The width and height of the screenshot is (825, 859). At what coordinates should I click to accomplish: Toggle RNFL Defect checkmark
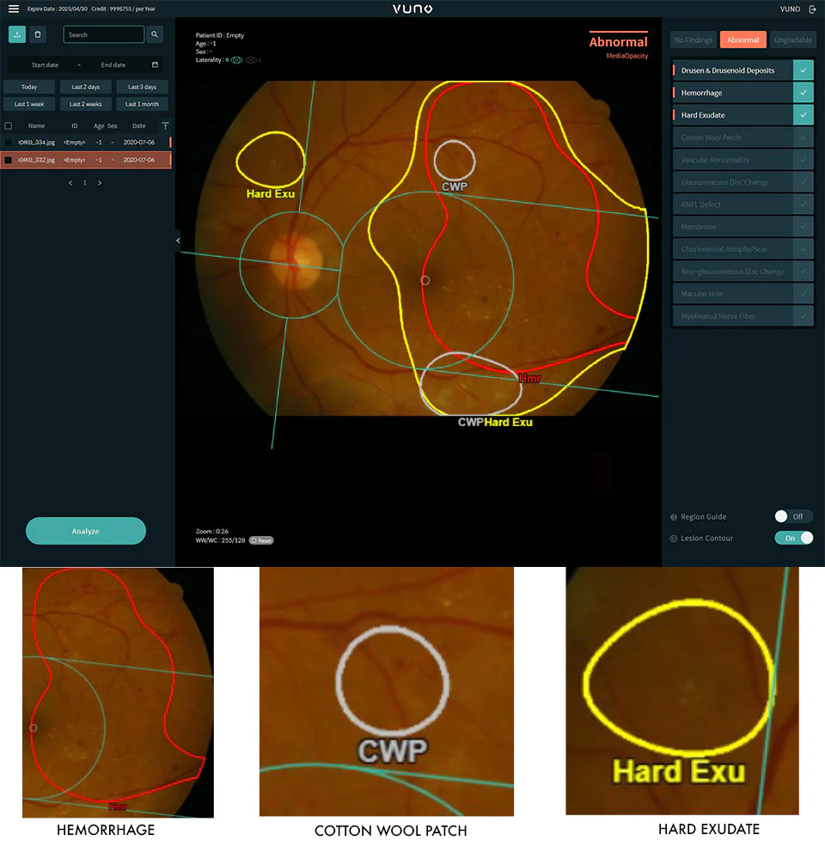pyautogui.click(x=803, y=204)
